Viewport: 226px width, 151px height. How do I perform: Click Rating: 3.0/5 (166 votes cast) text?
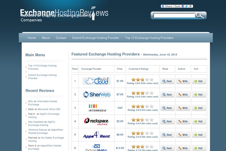tap(142, 97)
